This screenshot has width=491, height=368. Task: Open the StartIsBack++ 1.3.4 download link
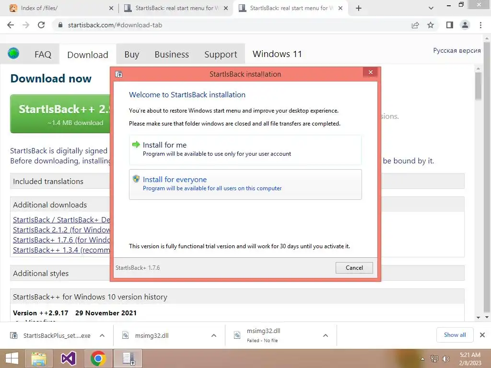click(x=61, y=250)
